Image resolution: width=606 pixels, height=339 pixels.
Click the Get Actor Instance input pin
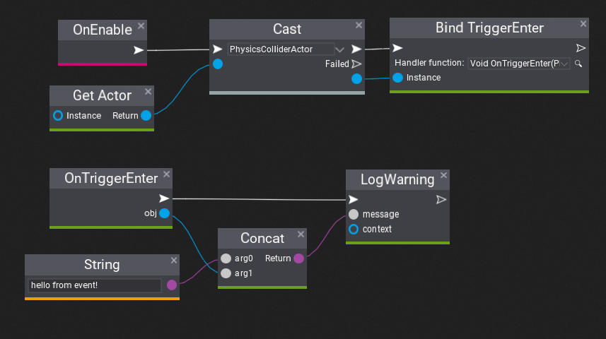pyautogui.click(x=58, y=115)
